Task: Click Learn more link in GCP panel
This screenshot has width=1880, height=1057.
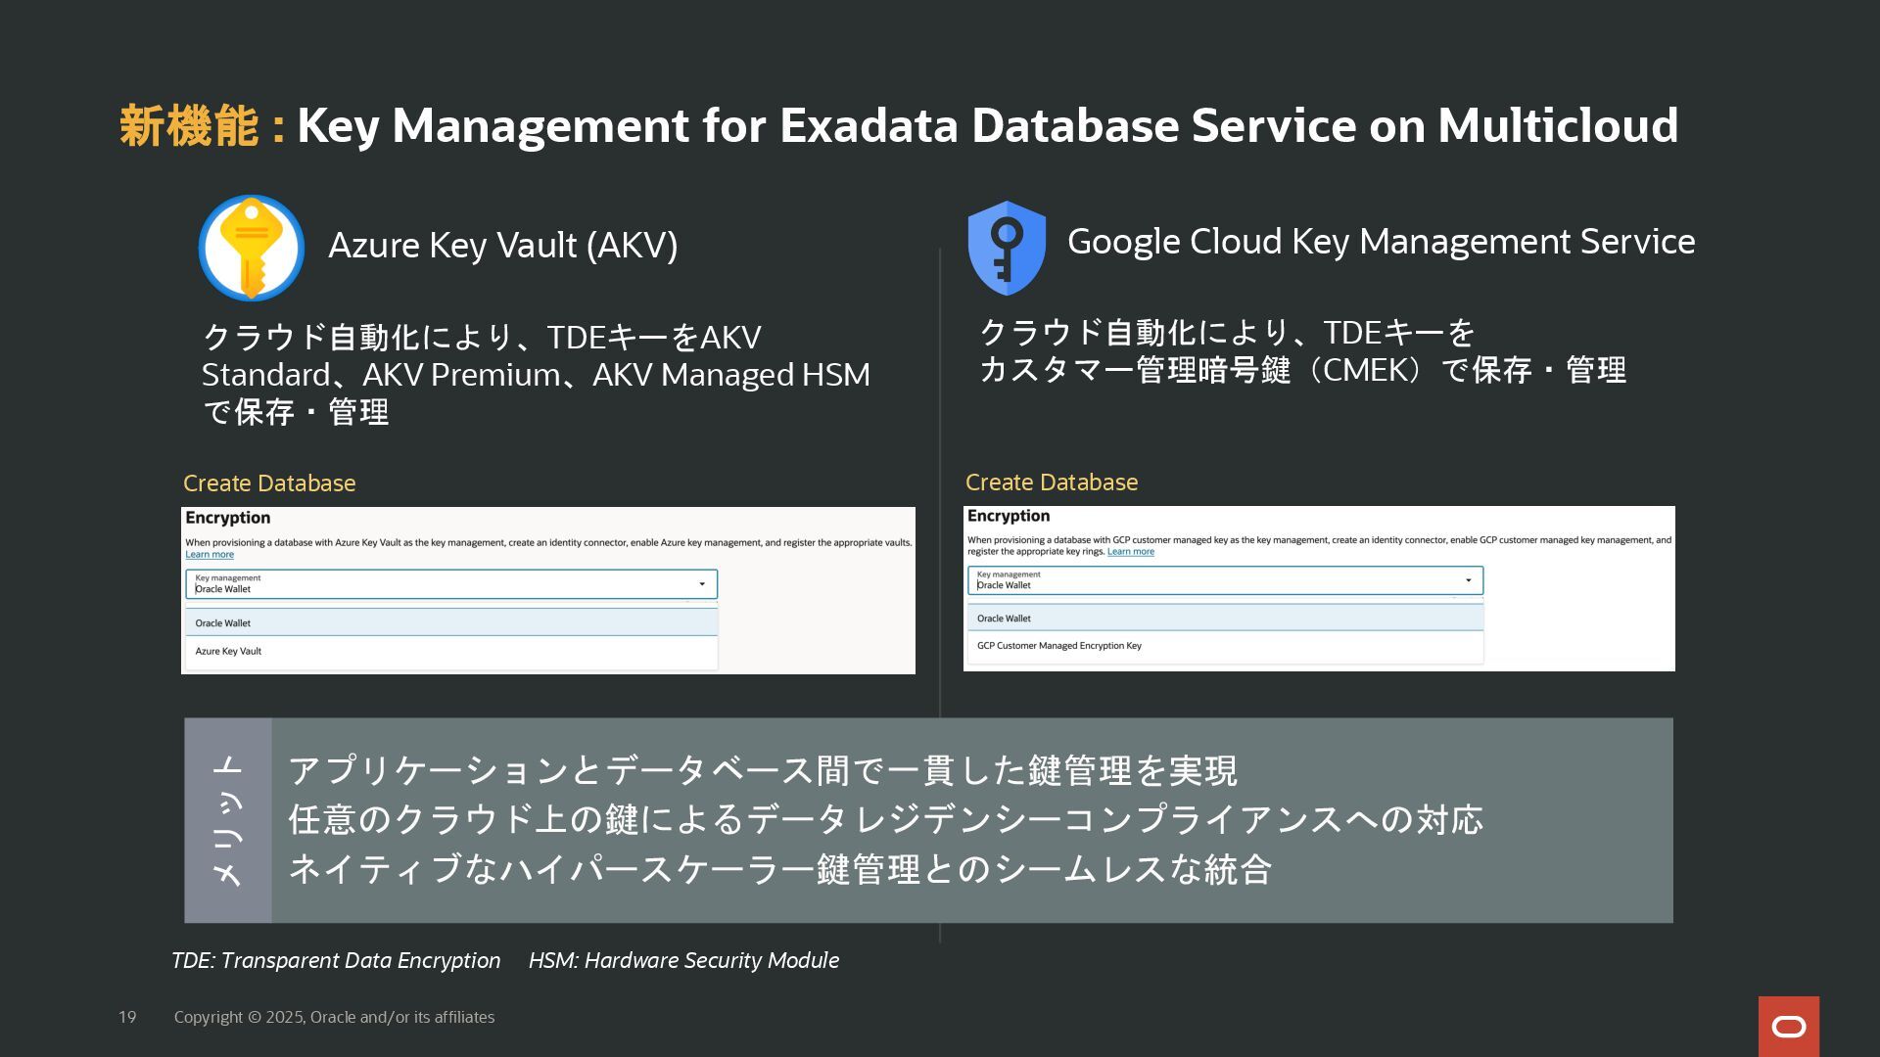Action: [x=1130, y=552]
